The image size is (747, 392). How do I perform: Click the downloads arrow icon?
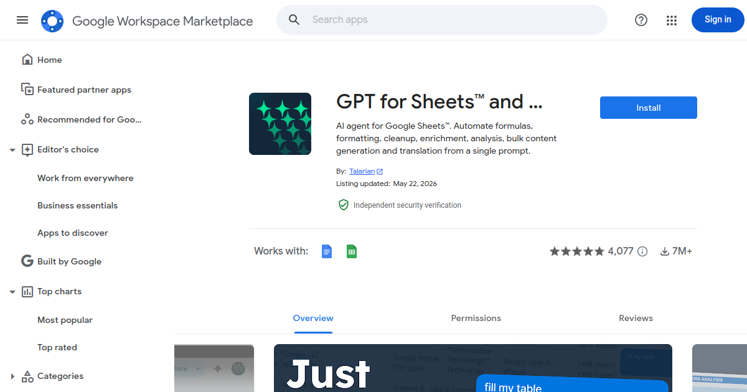(665, 251)
